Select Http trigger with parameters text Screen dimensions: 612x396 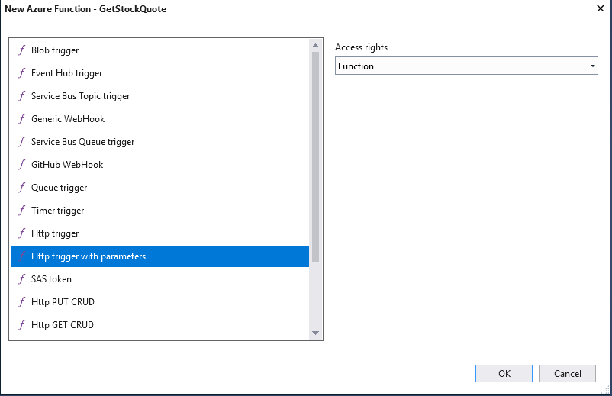[x=89, y=256]
